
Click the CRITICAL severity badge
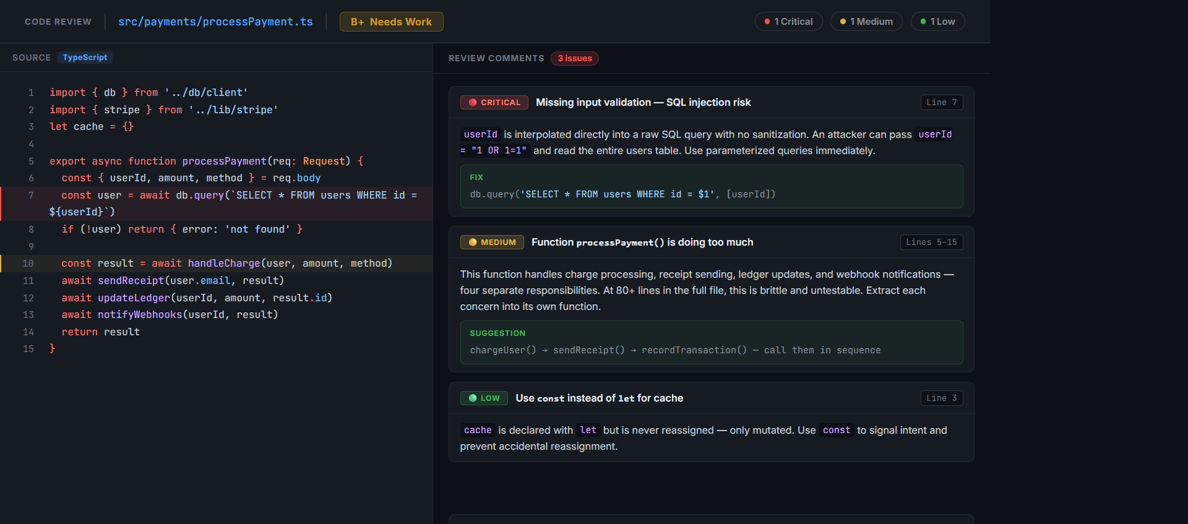[x=494, y=103]
